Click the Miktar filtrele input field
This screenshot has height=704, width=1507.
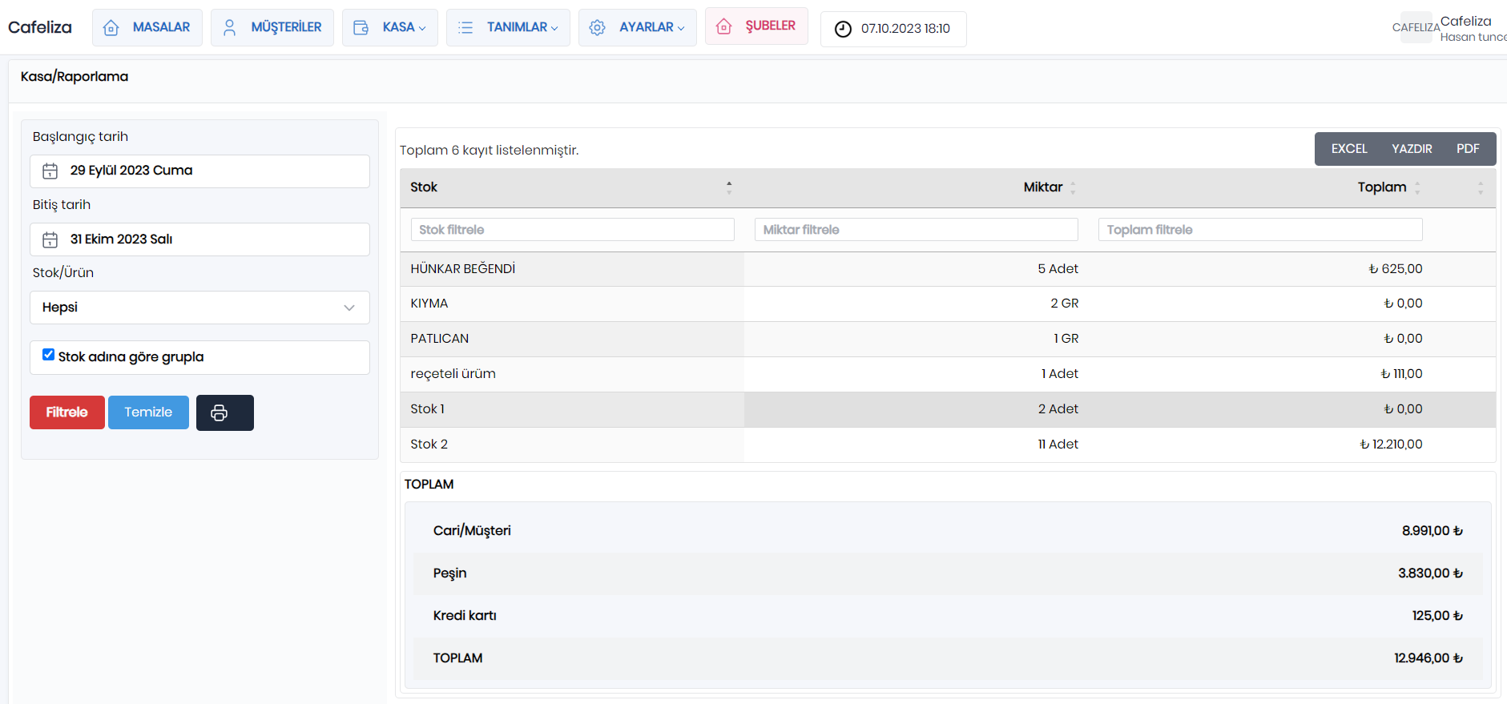tap(917, 230)
